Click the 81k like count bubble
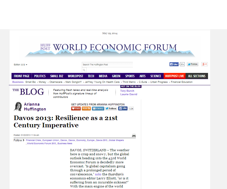 (182, 64)
